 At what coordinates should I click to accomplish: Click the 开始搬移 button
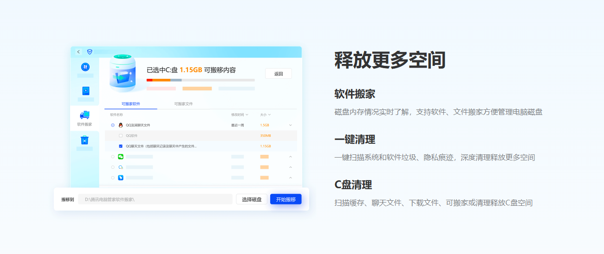286,199
